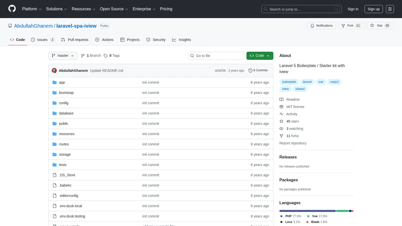The width and height of the screenshot is (402, 226).
Task: Click the Sign in link
Action: pos(353,9)
